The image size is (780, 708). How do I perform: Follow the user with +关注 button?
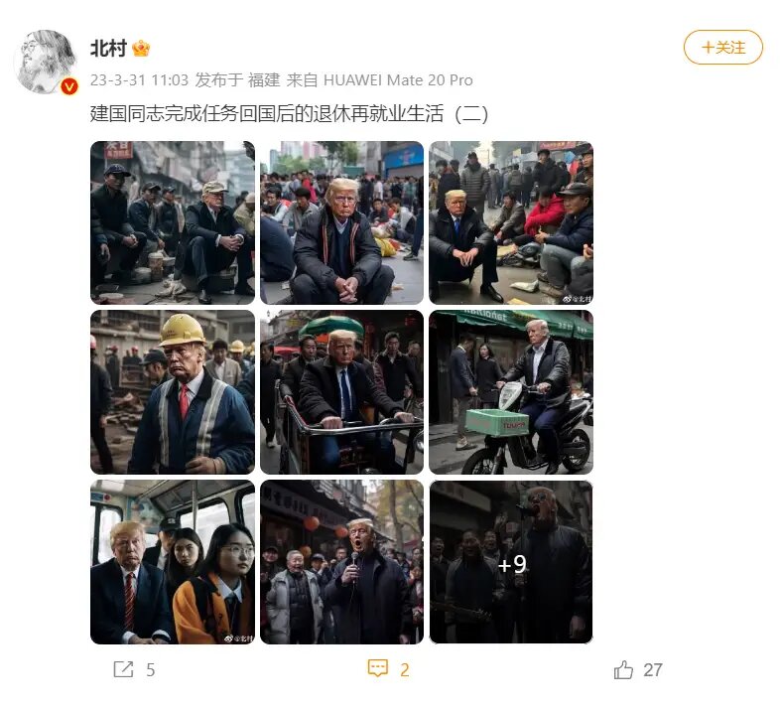(722, 48)
